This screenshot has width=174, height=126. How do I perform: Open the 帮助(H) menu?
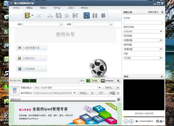pos(84,8)
